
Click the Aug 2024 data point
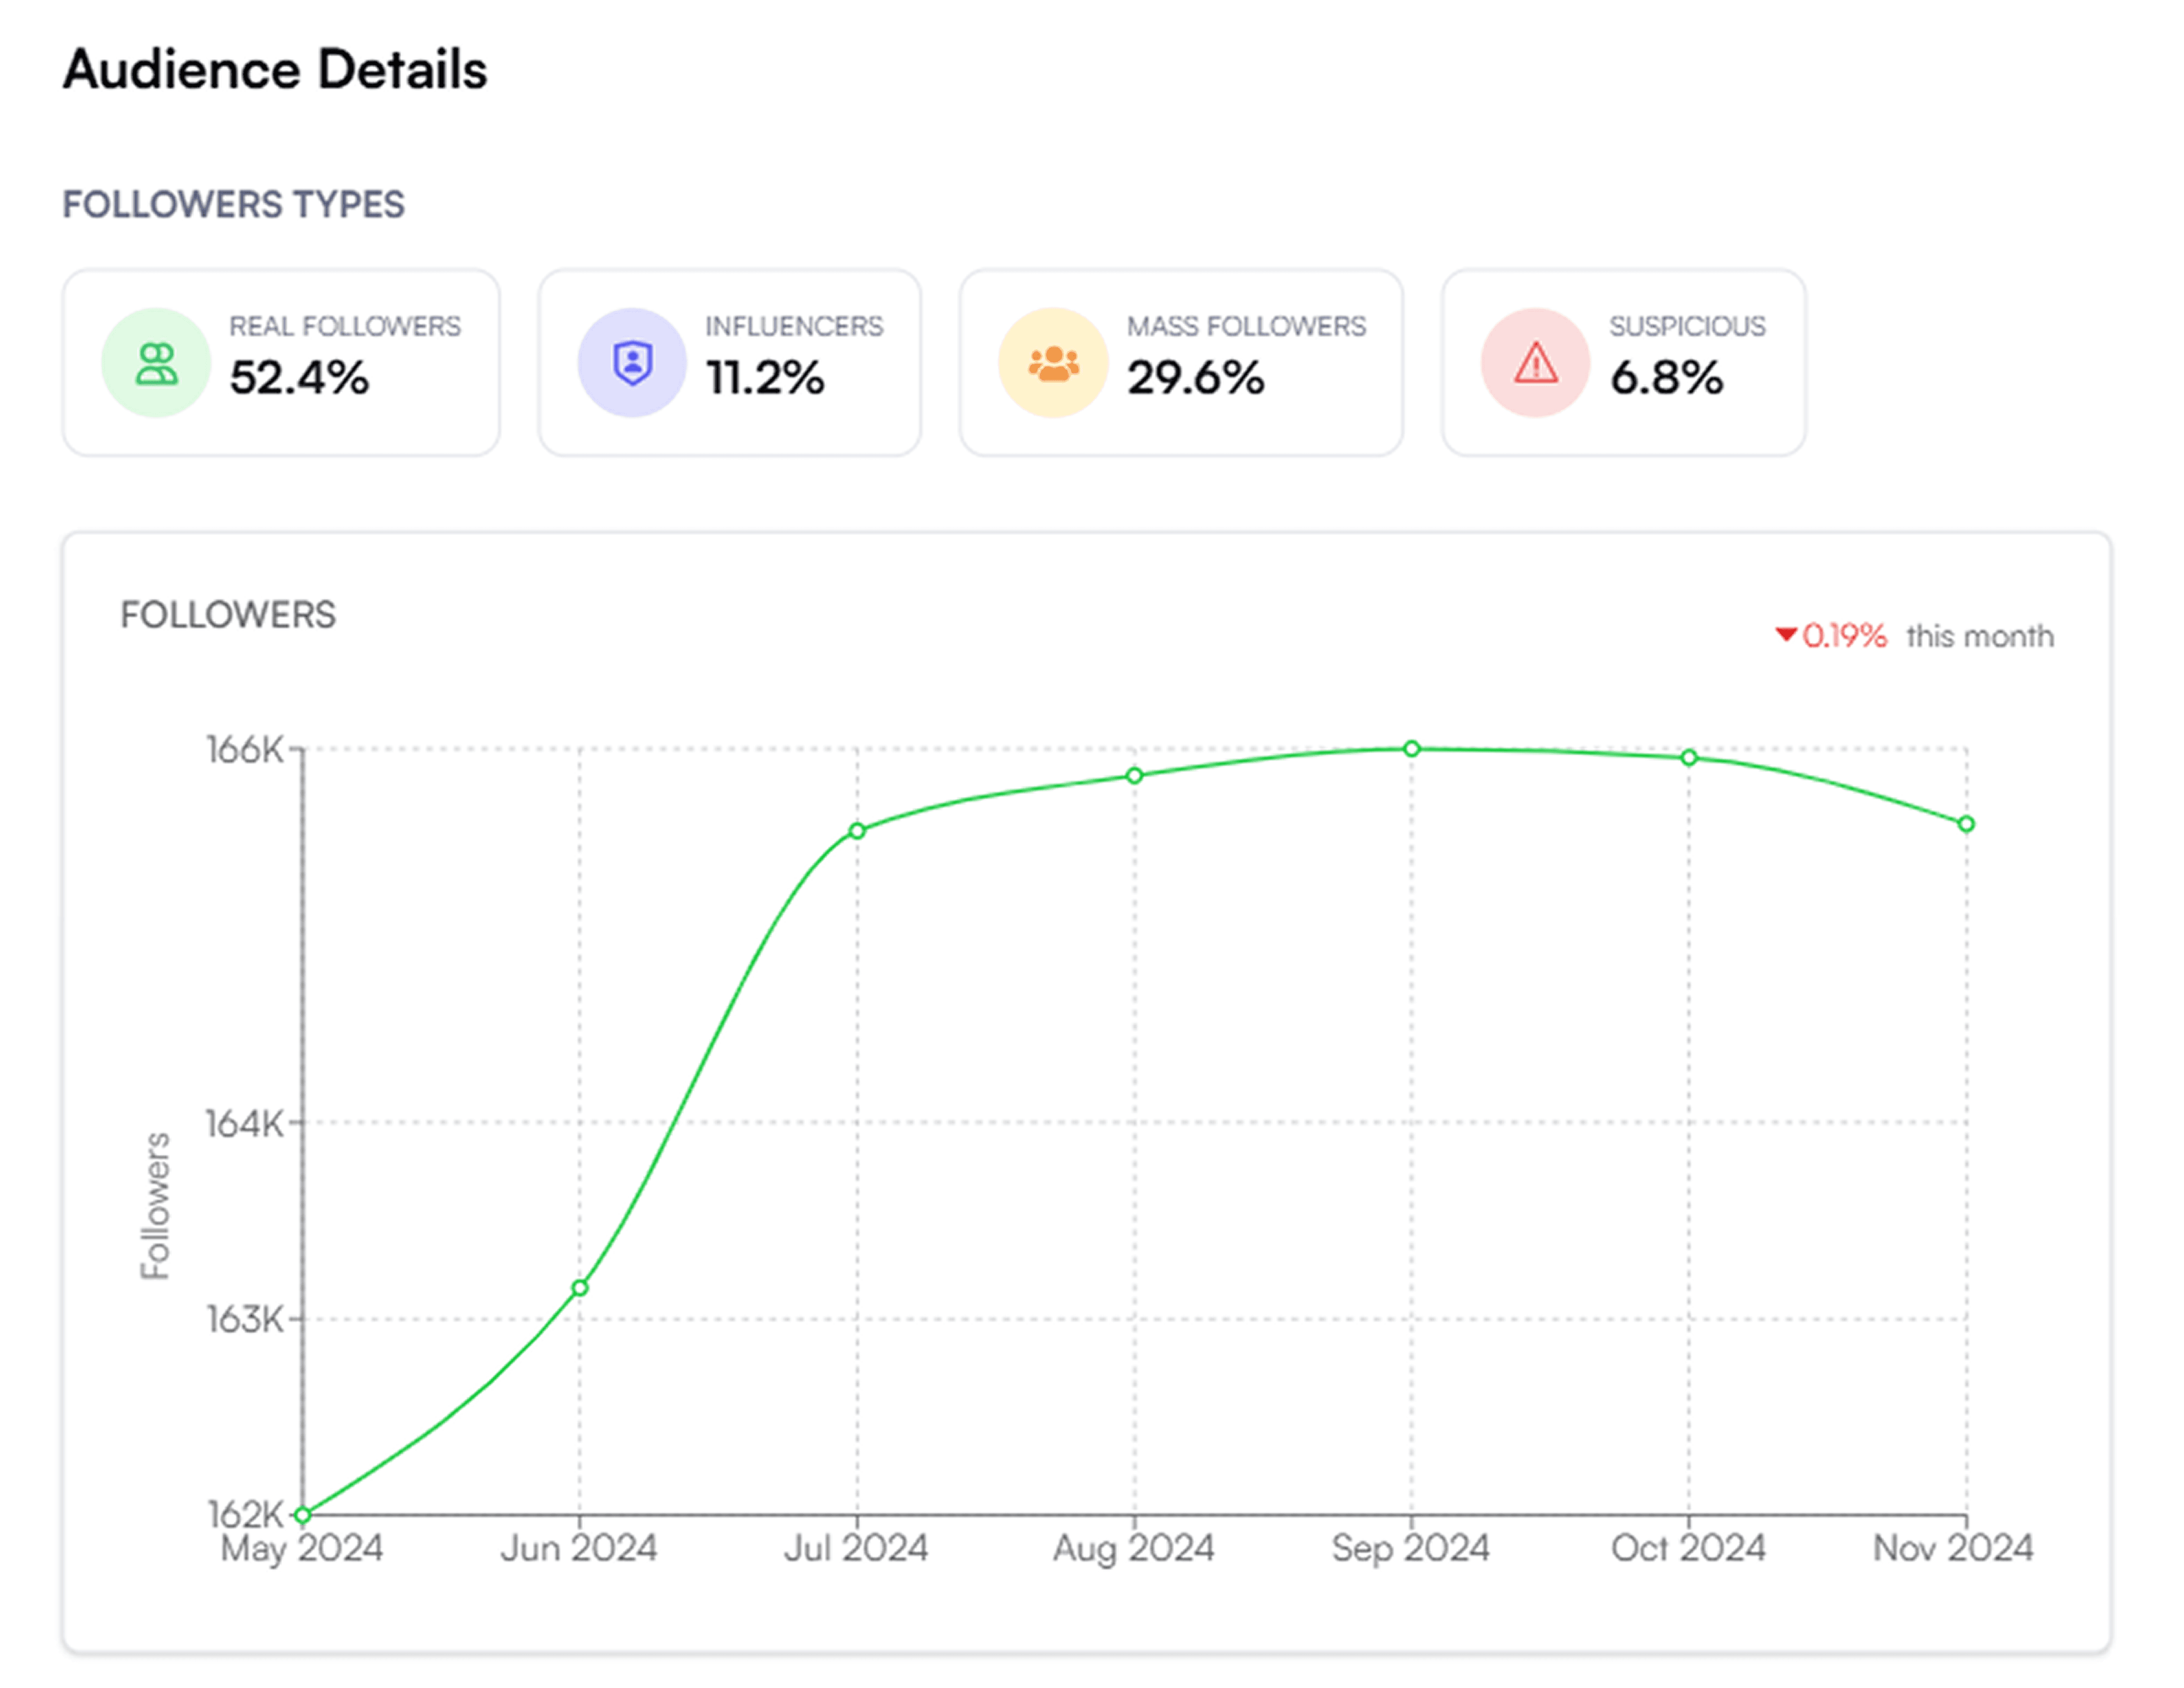point(1134,776)
